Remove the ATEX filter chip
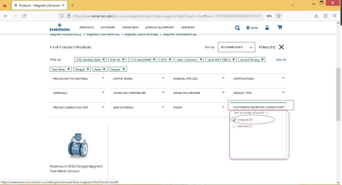This screenshot has height=185, width=342. pos(170,59)
